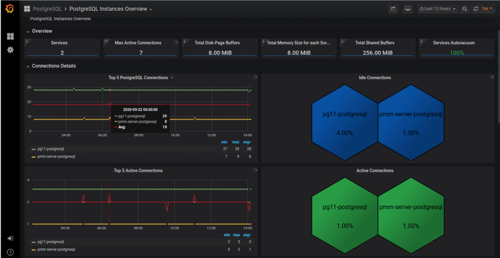Open the Last 12 hours time picker
This screenshot has width=500, height=258.
click(437, 9)
